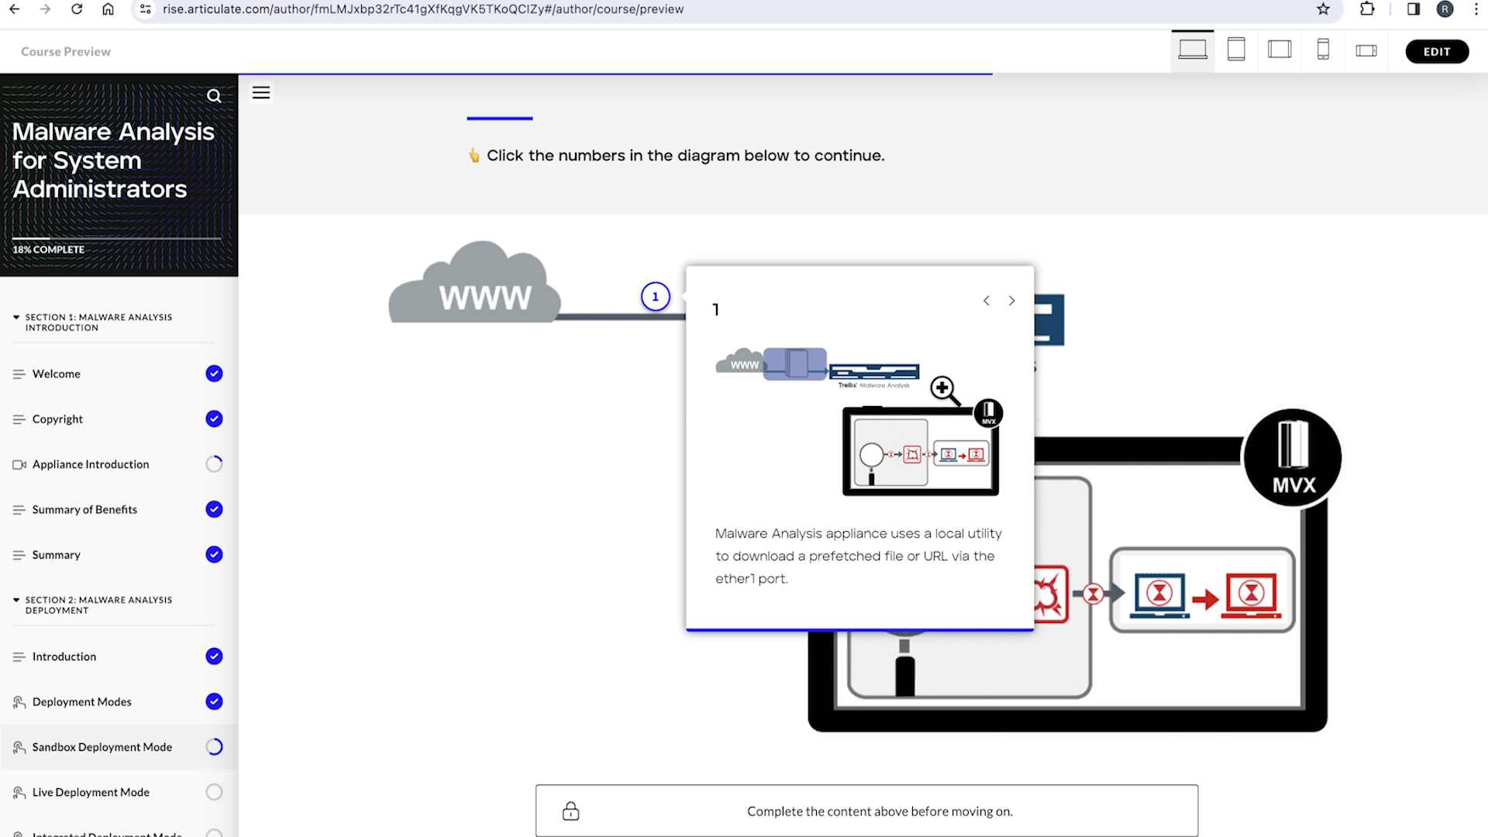Collapse Section 1 Malware Analysis Introduction
The width and height of the screenshot is (1488, 837).
[x=16, y=317]
